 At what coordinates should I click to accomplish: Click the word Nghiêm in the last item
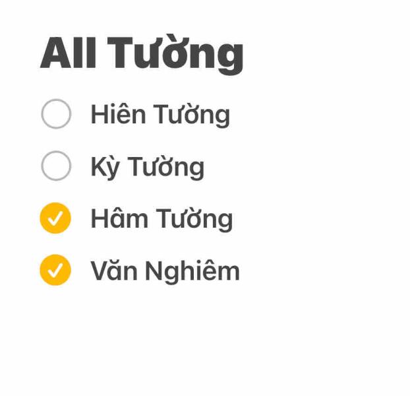point(192,271)
